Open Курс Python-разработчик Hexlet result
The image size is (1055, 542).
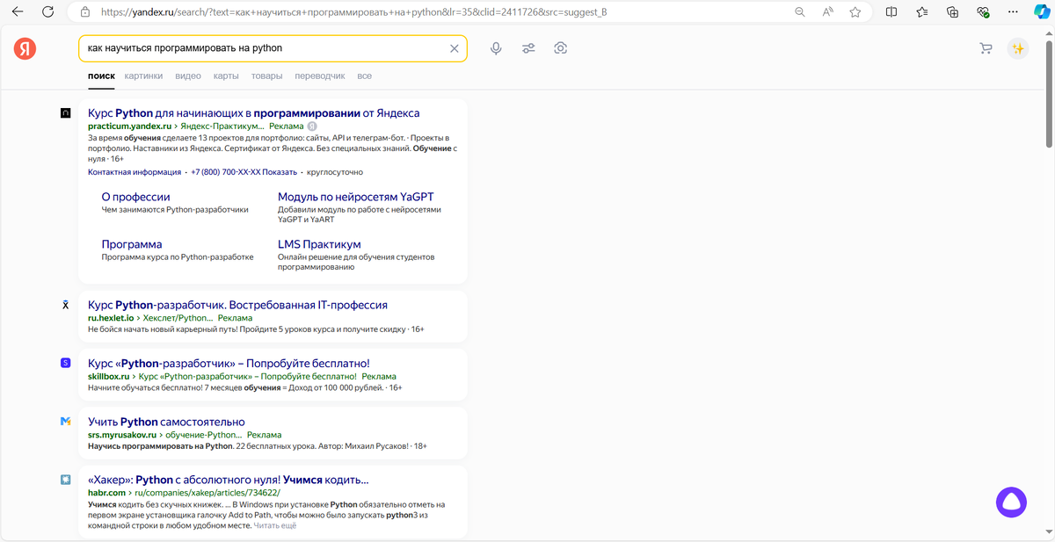237,305
